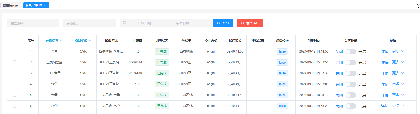This screenshot has height=114, width=420.
Task: Switch to the 数据集列表 tab
Action: (11, 5)
